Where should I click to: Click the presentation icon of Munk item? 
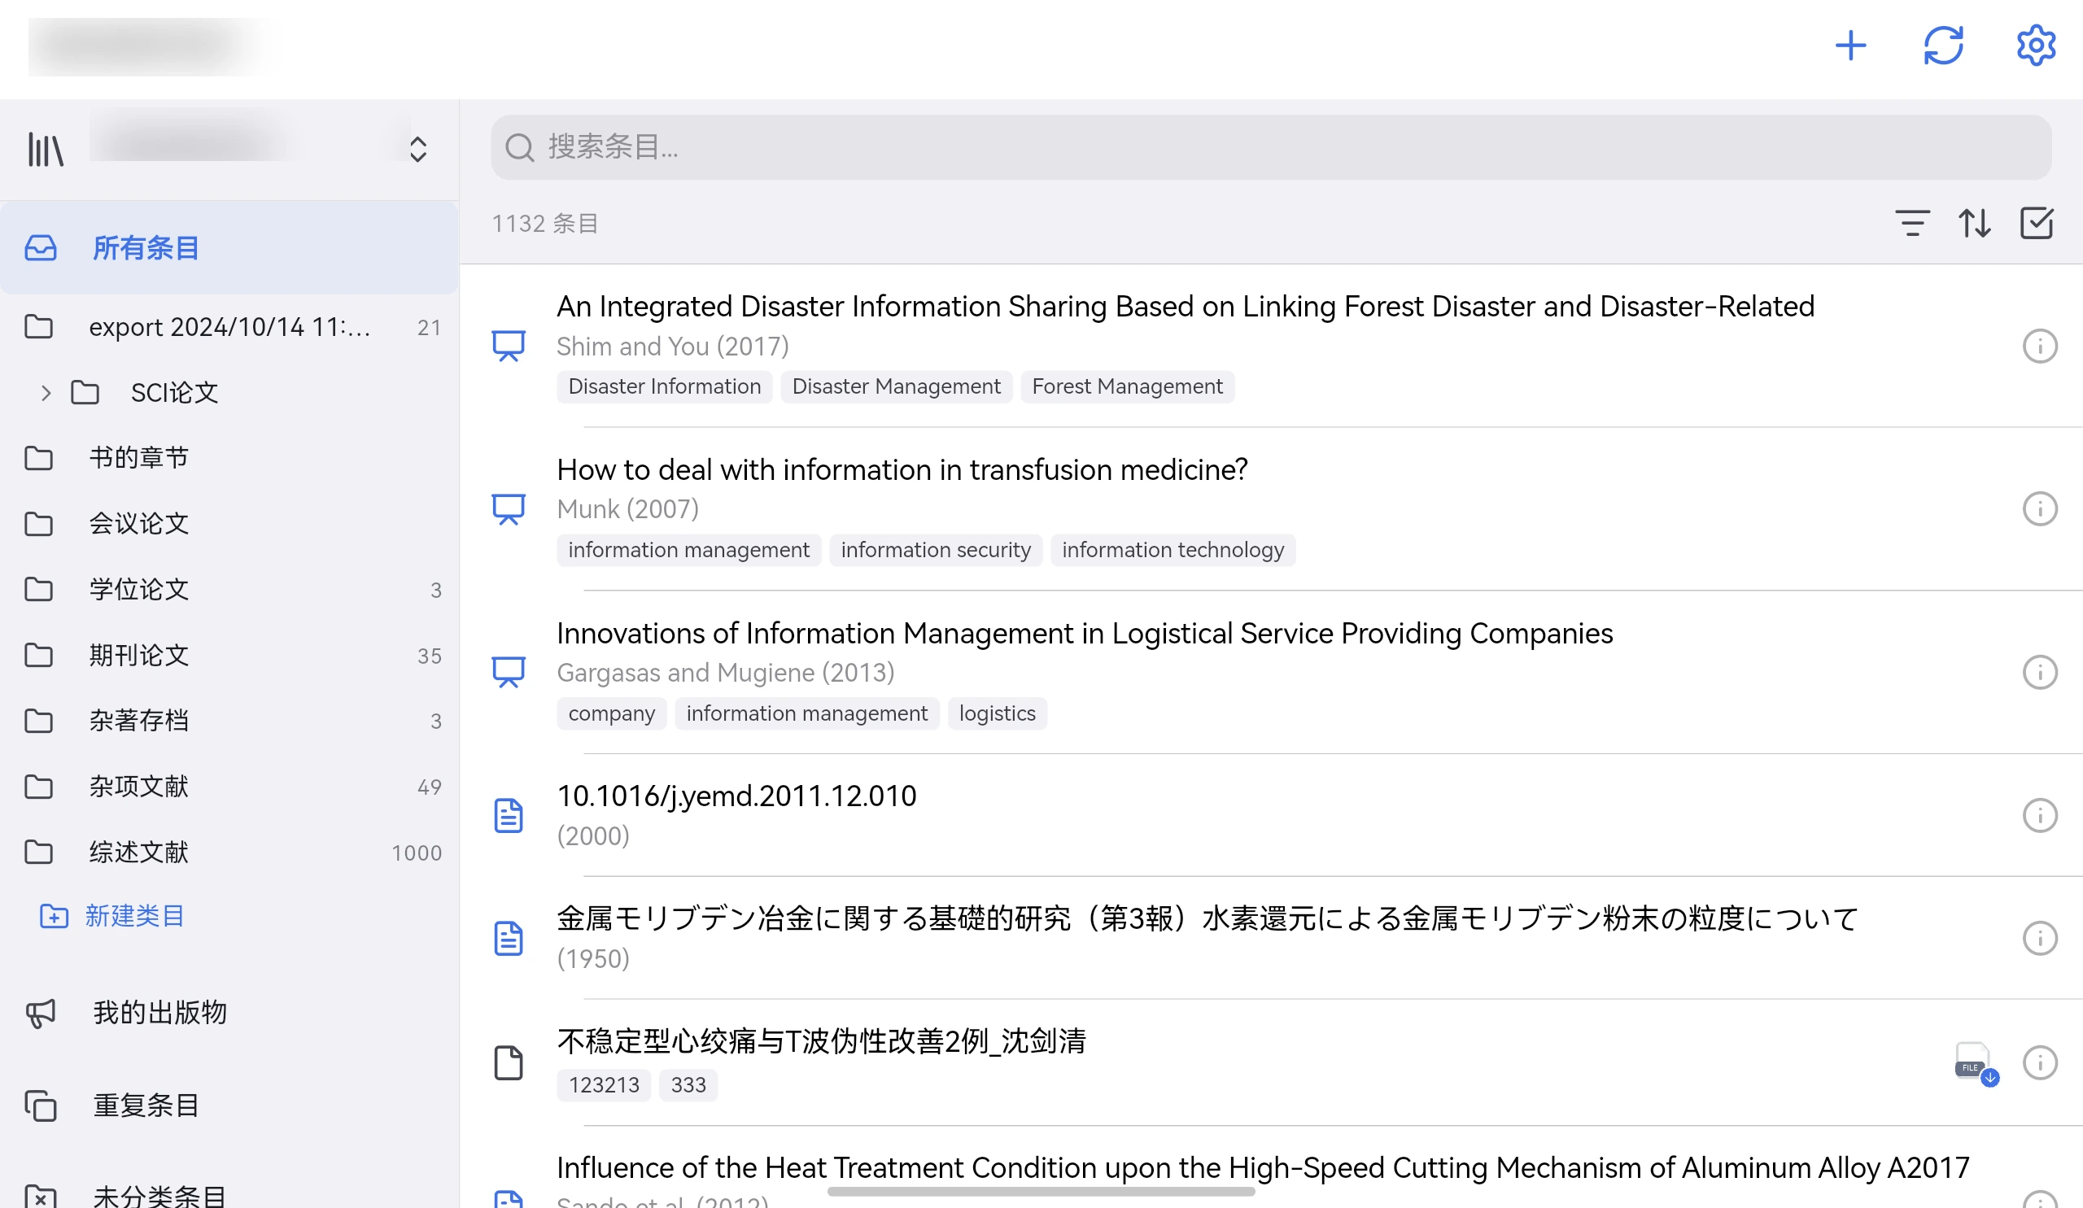point(509,509)
